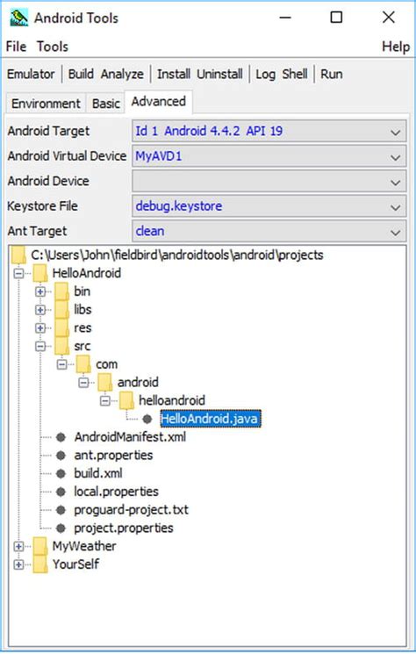Select the MyWeather project label
Image resolution: width=416 pixels, height=654 pixels.
tap(84, 546)
